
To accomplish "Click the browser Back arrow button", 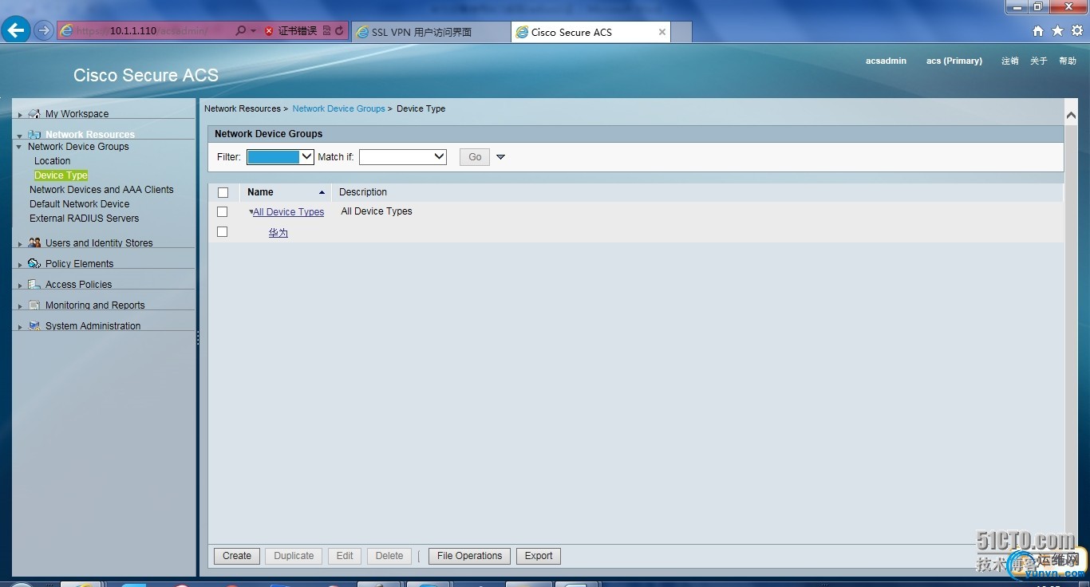I will [x=16, y=30].
